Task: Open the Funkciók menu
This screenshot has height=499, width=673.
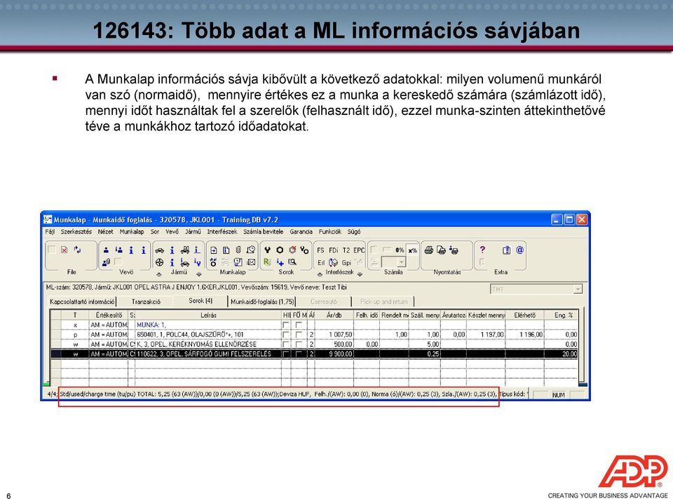Action: click(x=330, y=232)
